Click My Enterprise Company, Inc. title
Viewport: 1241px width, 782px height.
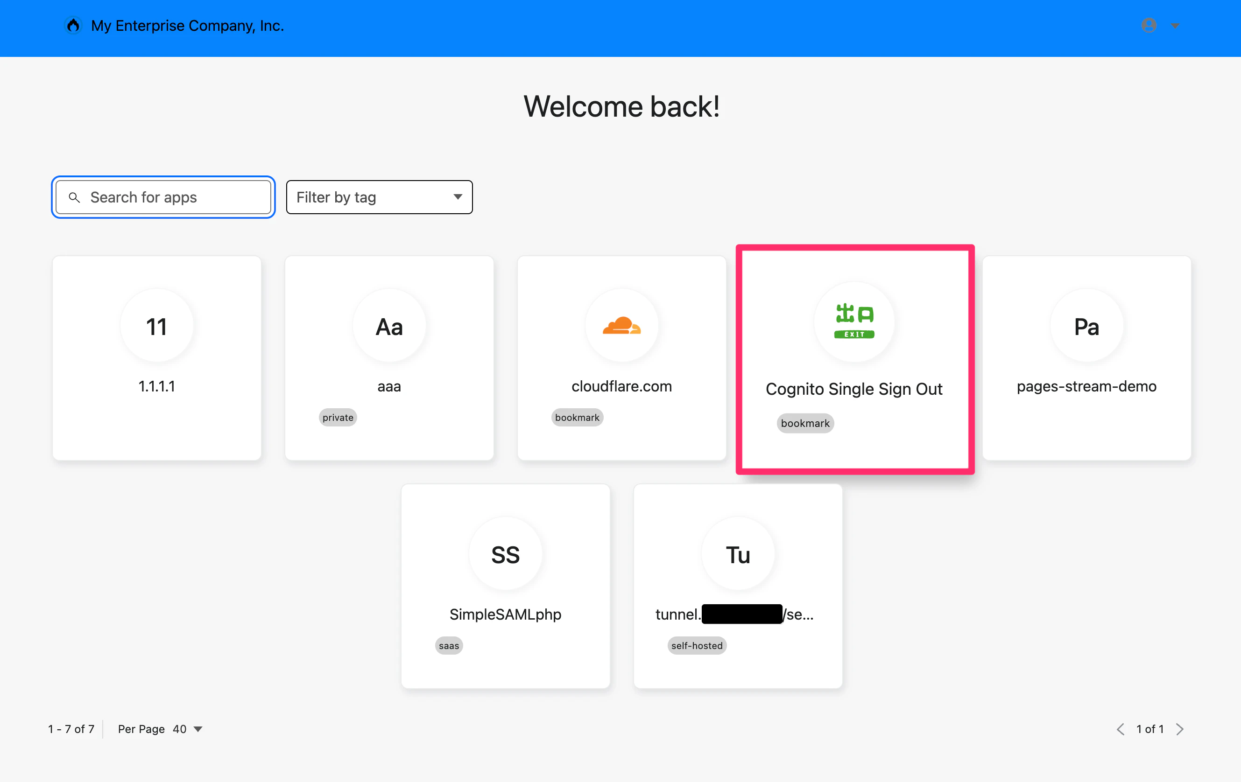pos(188,26)
